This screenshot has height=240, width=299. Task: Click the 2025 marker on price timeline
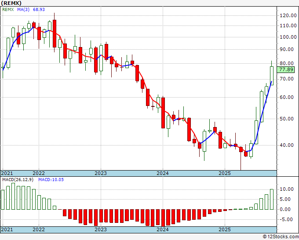[x=225, y=173]
